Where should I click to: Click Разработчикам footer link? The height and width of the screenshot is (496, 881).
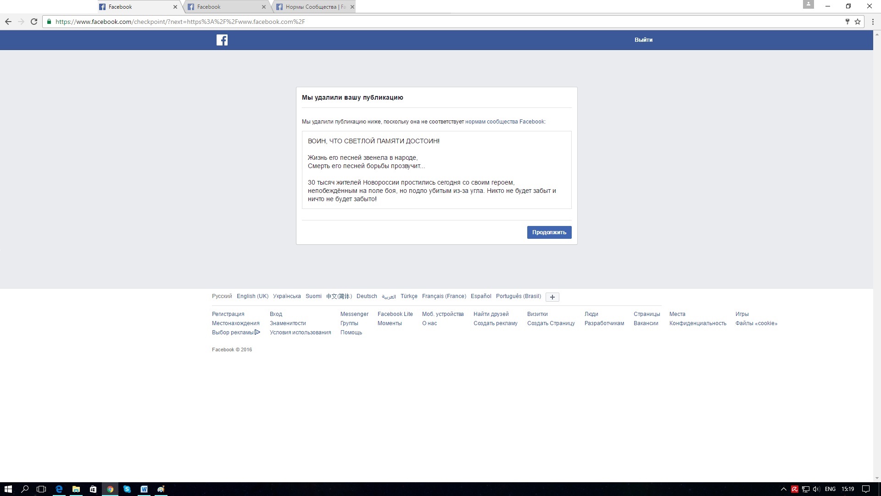[x=604, y=323]
